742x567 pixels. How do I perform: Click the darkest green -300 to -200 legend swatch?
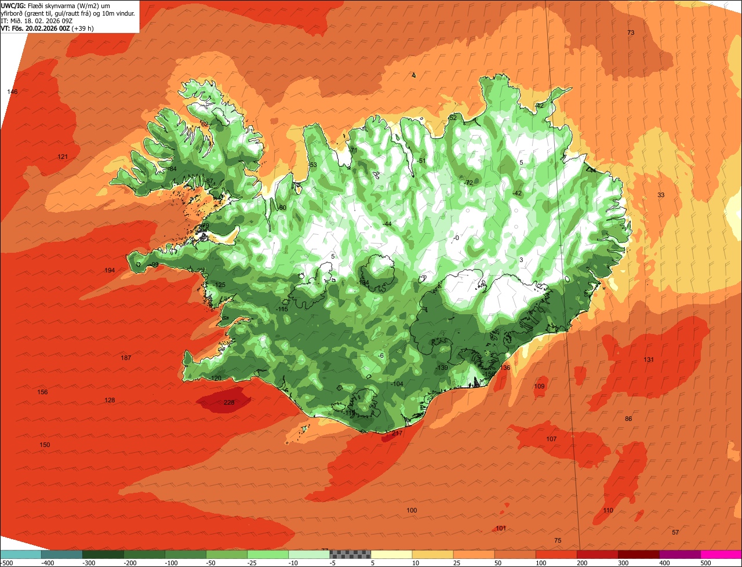[103, 554]
